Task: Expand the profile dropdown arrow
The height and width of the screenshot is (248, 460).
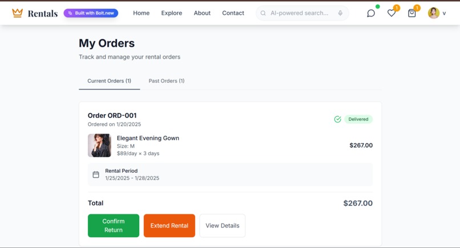Action: (444, 13)
